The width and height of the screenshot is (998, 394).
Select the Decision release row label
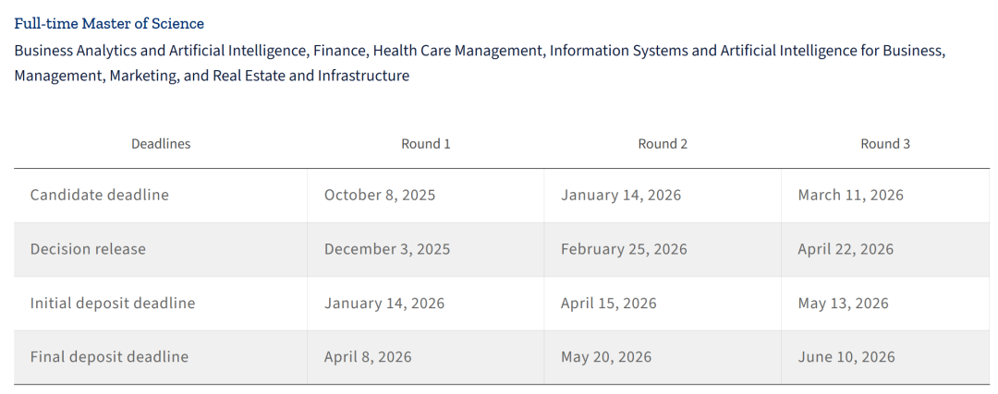[88, 249]
